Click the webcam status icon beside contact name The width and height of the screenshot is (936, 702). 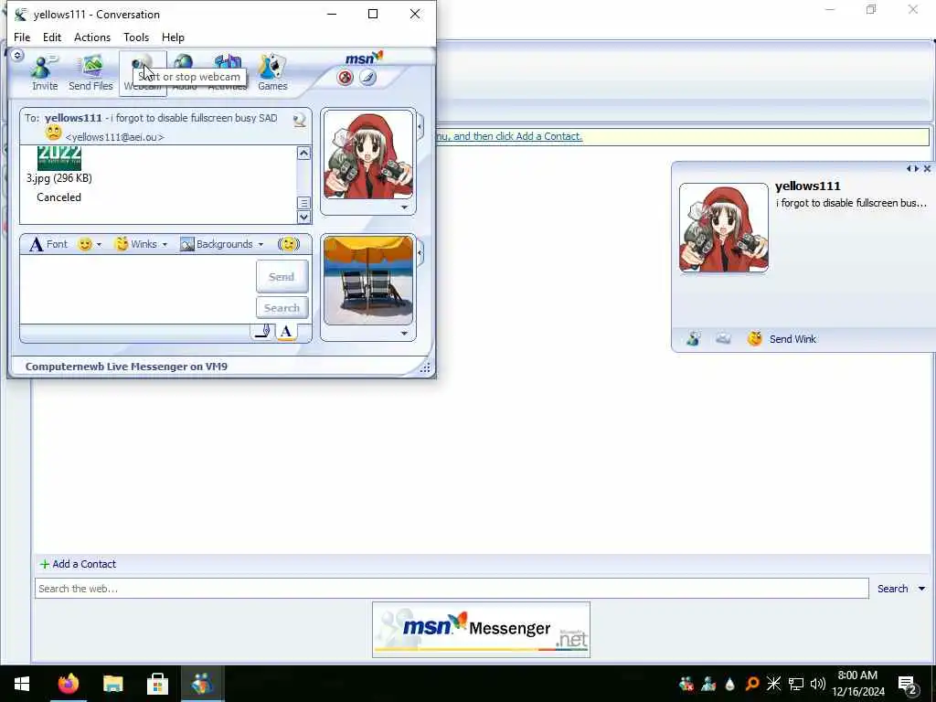click(x=299, y=120)
